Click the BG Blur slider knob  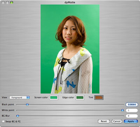tap(17, 116)
